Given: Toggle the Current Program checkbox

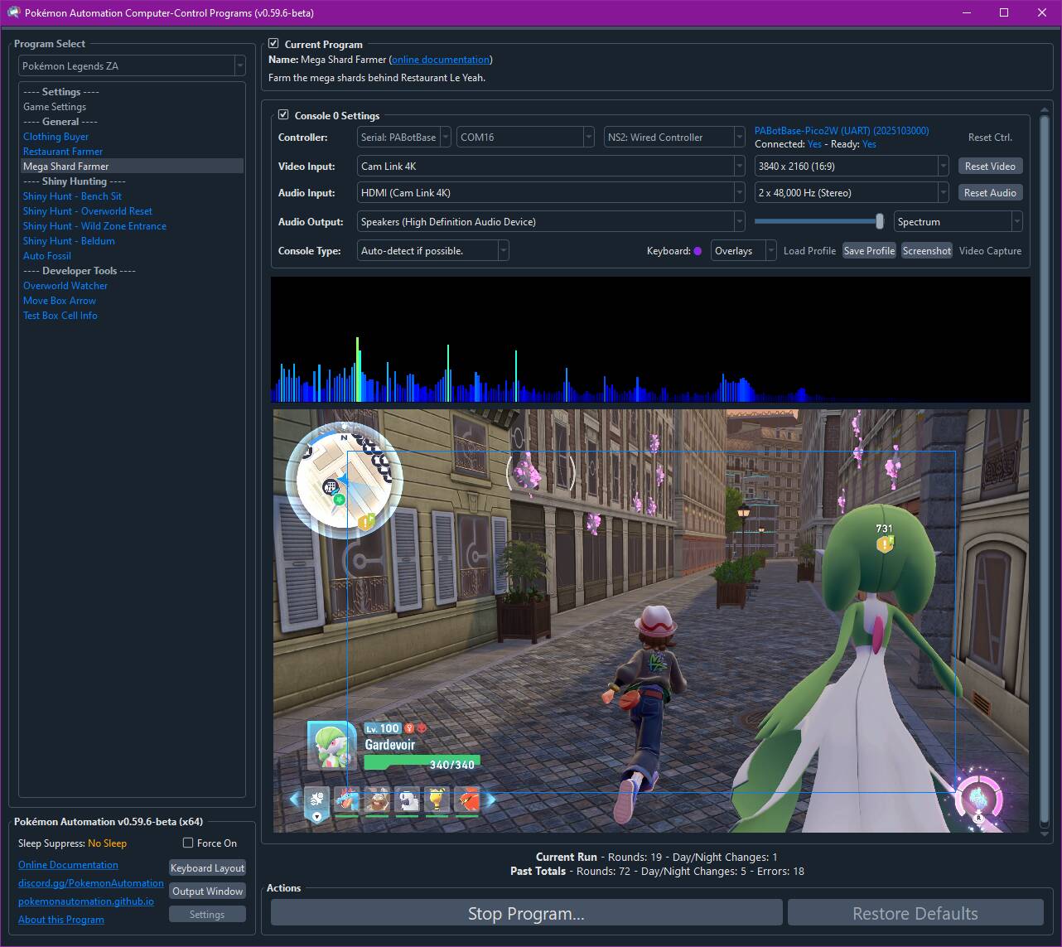Looking at the screenshot, I should (274, 44).
